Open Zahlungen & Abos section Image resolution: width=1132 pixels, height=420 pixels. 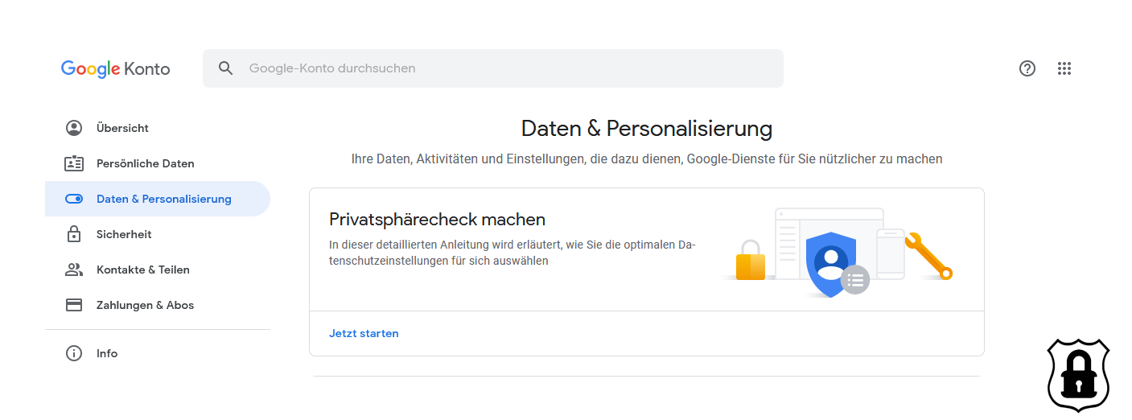pyautogui.click(x=158, y=305)
